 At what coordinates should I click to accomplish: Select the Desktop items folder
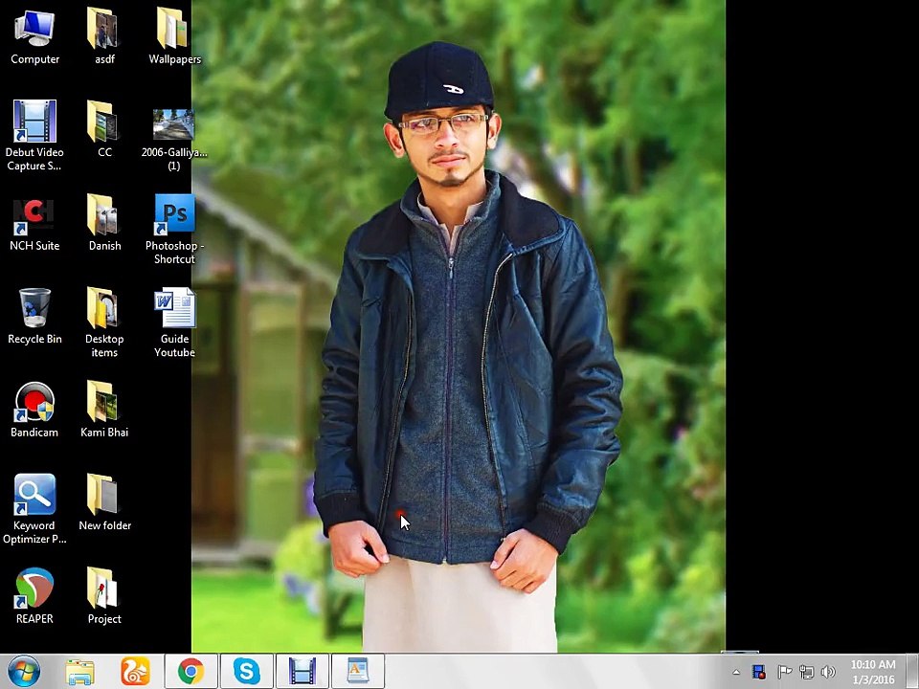[104, 322]
